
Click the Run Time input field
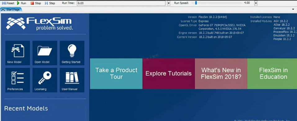121,3
